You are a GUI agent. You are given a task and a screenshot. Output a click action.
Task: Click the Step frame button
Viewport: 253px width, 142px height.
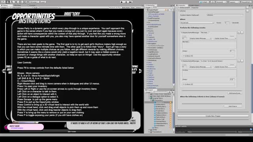[130, 2]
